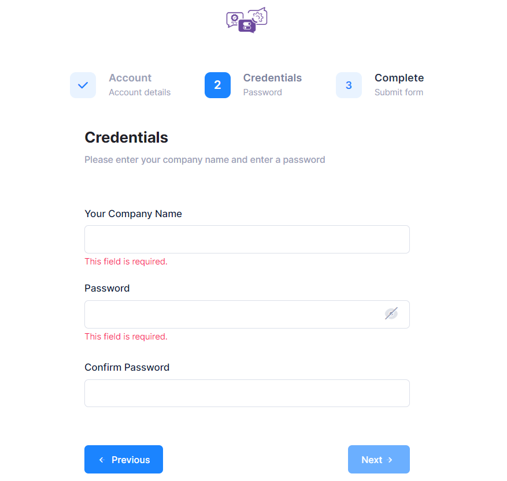Click the "Account details" step subtitle
Screen dimensions: 507x481
(x=140, y=92)
